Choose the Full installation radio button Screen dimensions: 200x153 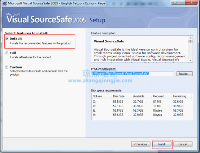click(7, 53)
